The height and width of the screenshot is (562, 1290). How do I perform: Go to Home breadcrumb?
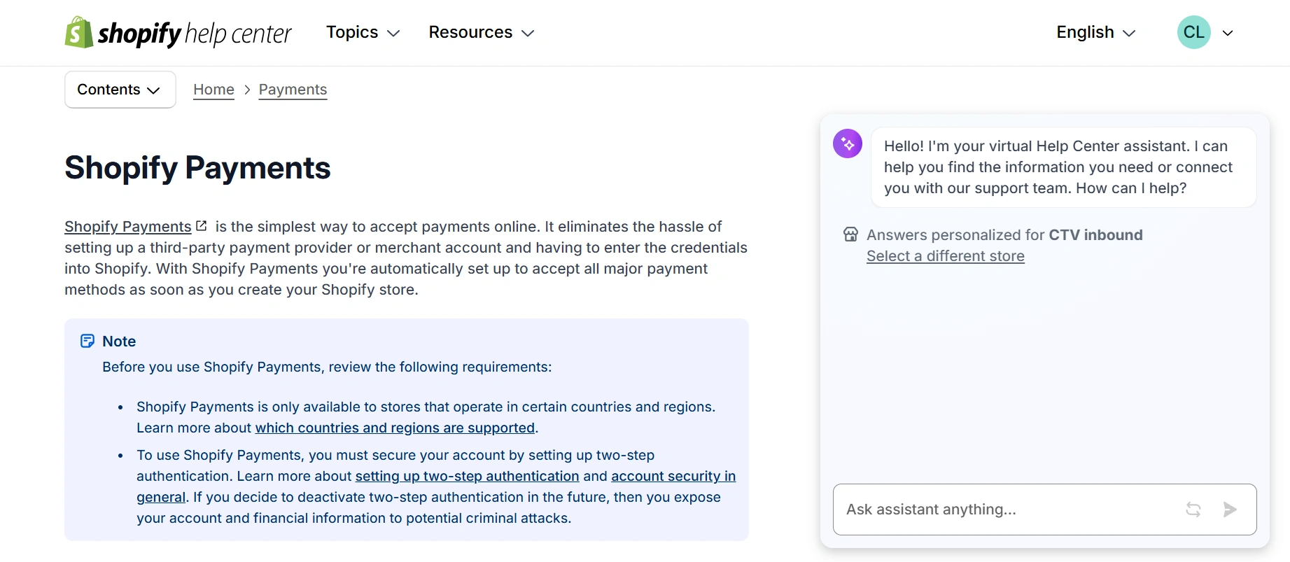(213, 90)
